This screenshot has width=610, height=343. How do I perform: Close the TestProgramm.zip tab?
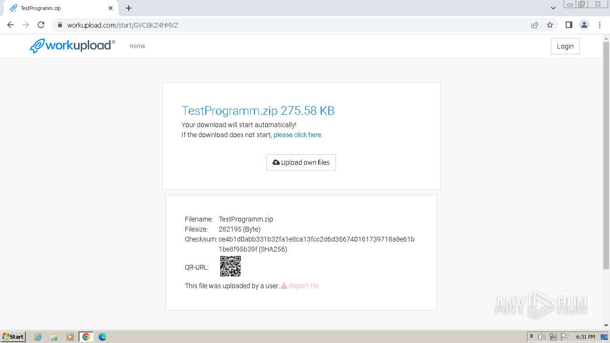click(x=111, y=8)
